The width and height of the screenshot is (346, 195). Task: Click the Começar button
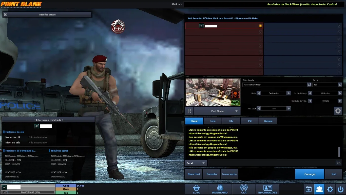coord(310,174)
